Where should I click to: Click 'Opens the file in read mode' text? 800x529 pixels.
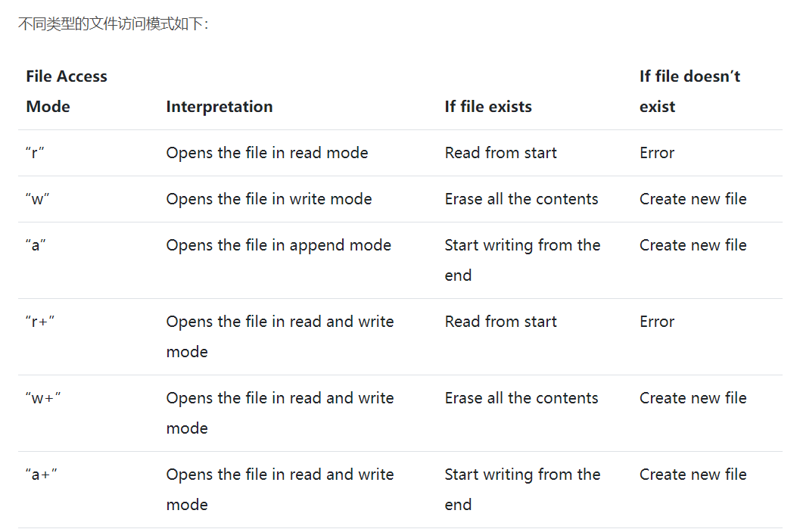pos(267,153)
